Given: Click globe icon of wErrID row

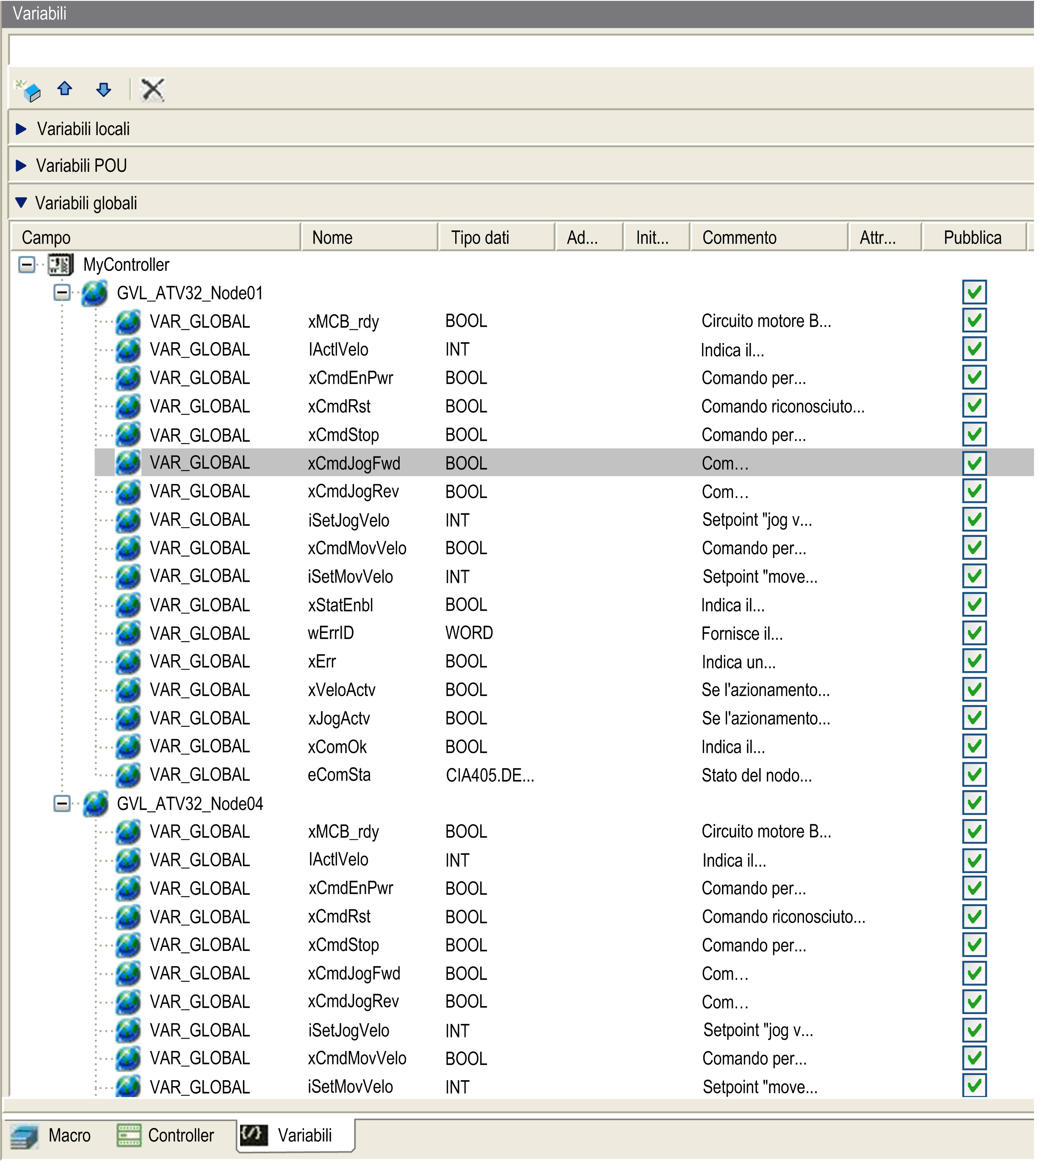Looking at the screenshot, I should (128, 633).
